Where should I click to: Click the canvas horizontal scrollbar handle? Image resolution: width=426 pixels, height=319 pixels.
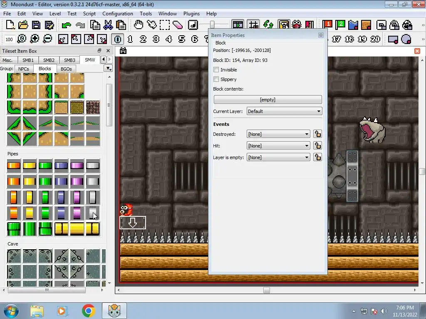[x=267, y=290]
